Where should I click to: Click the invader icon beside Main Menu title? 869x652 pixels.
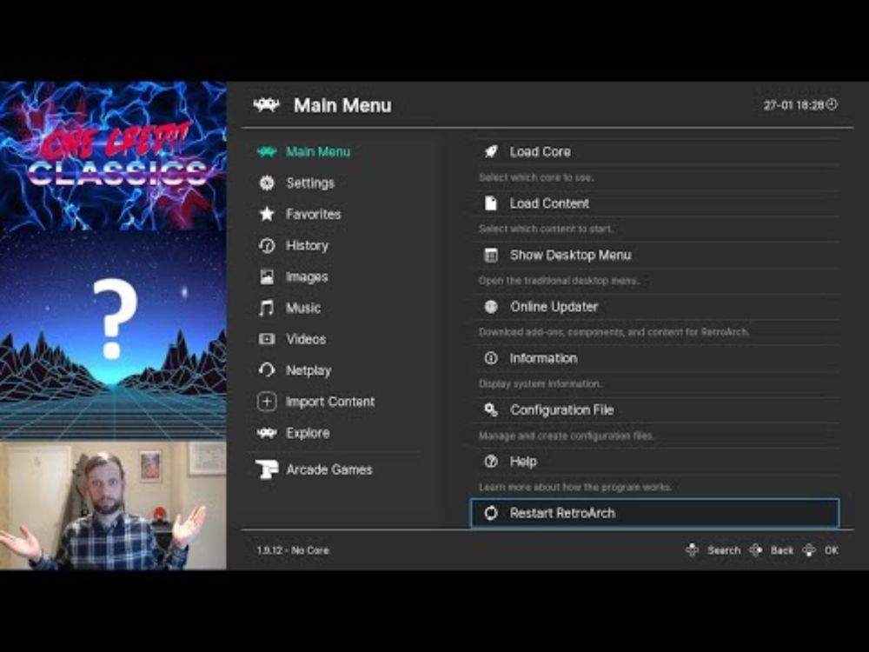[267, 105]
